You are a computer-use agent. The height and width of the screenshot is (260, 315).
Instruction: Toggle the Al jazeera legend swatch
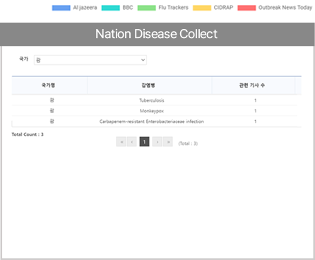[x=61, y=8]
